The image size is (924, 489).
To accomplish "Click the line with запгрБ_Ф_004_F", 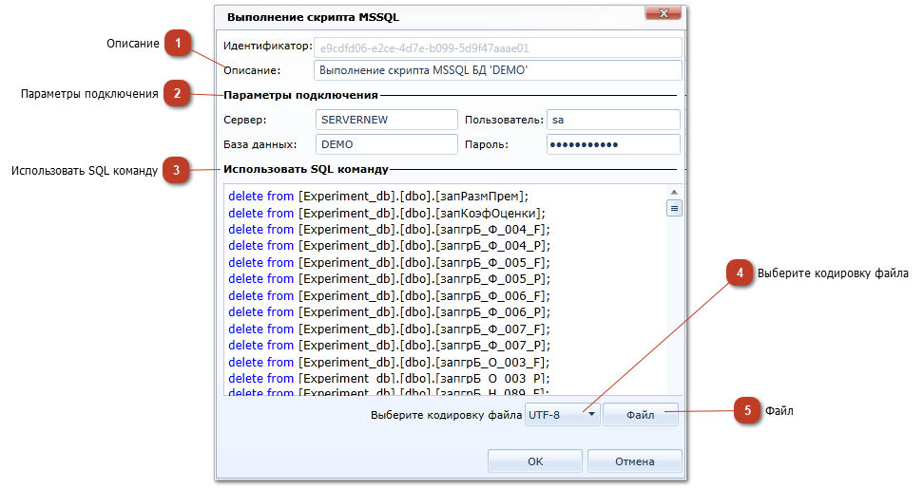I will (x=389, y=230).
